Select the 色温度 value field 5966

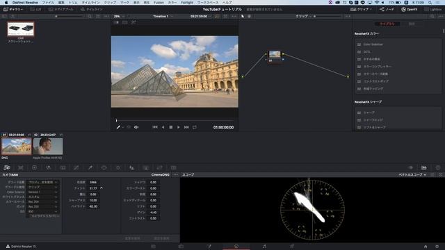pyautogui.click(x=93, y=182)
